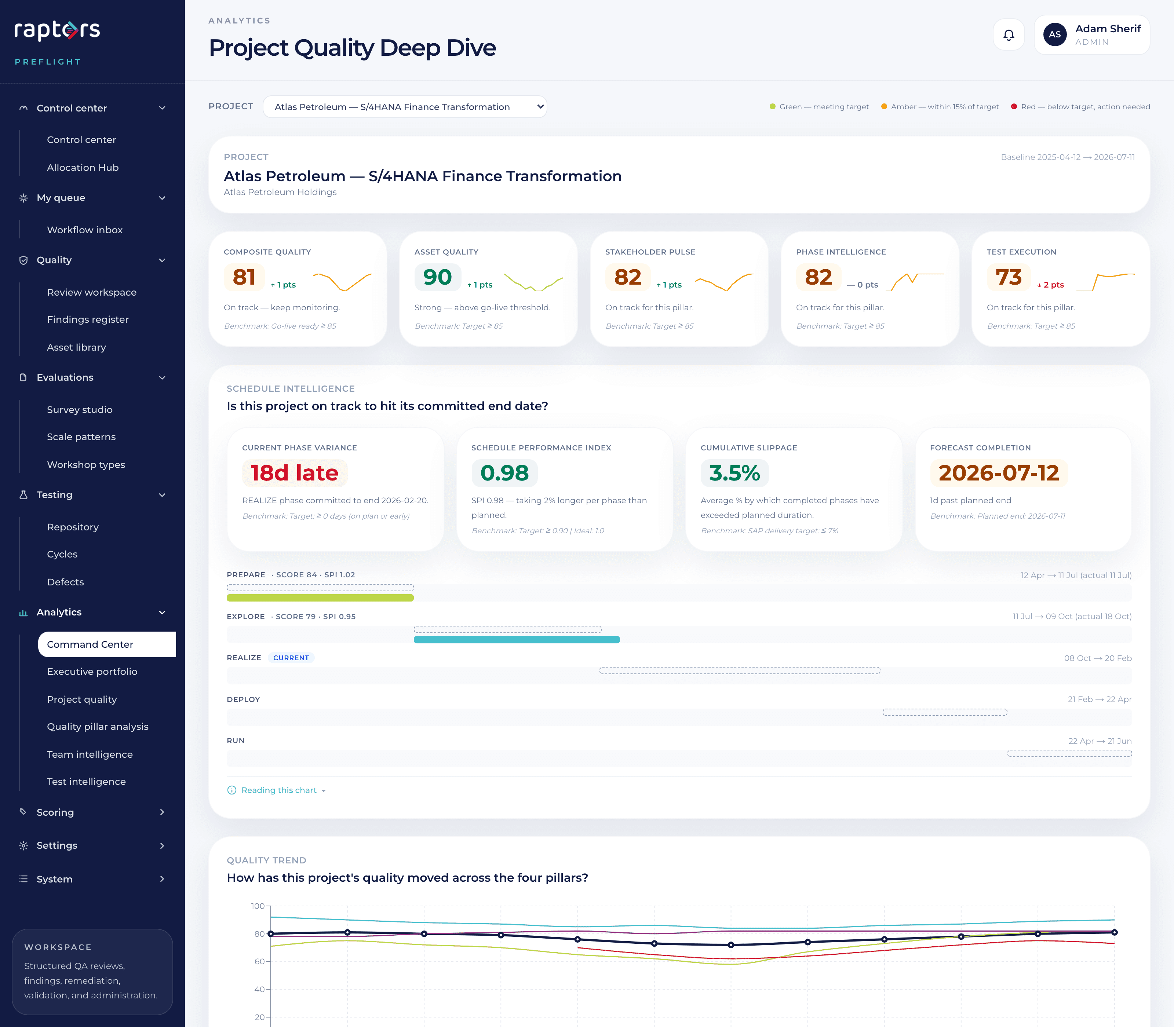
Task: Click the rightmost data point on quality trend
Action: (1115, 932)
